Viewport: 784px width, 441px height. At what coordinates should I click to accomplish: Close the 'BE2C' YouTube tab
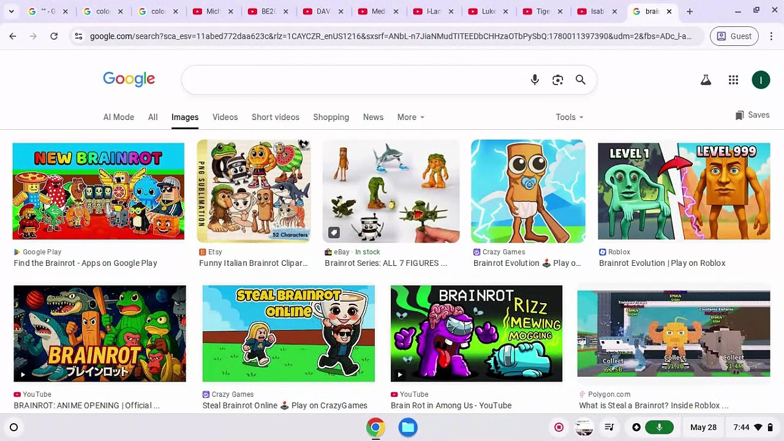point(285,11)
